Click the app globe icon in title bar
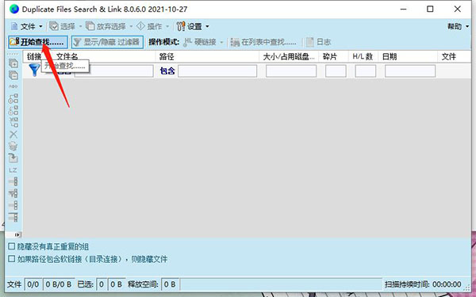Screen dimensions: 476x297 tap(14, 9)
